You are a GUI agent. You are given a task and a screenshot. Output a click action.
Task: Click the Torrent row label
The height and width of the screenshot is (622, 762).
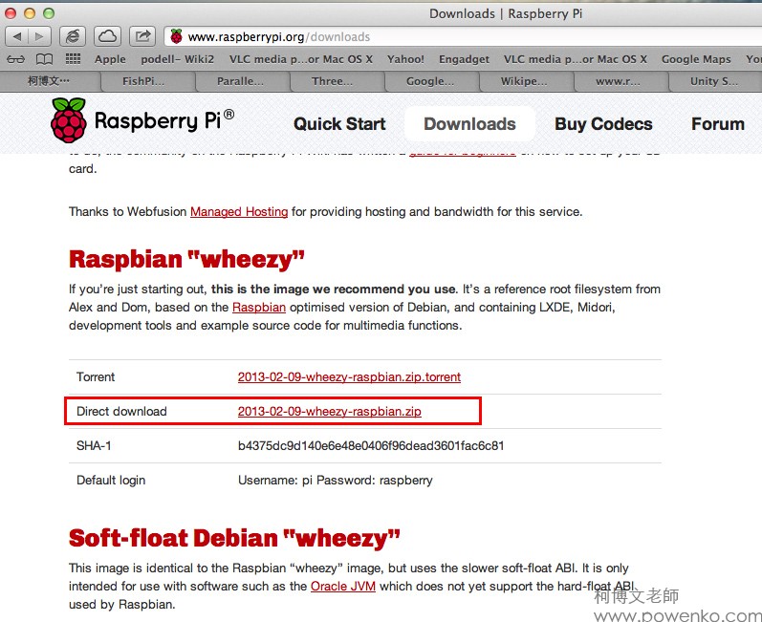pos(96,376)
